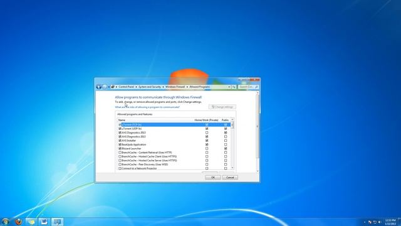Select BranchCache - Hosted Cache Client (Uses HTTPS) row
This screenshot has height=226, width=401.
click(174, 156)
